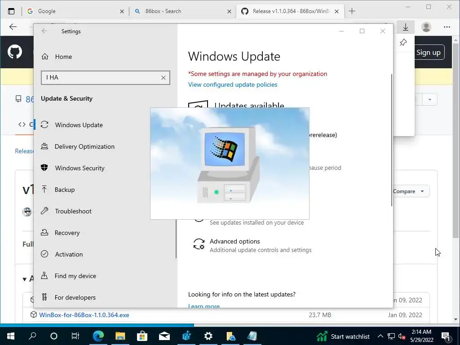The width and height of the screenshot is (460, 345).
Task: Open Windows Security section
Action: 80,168
